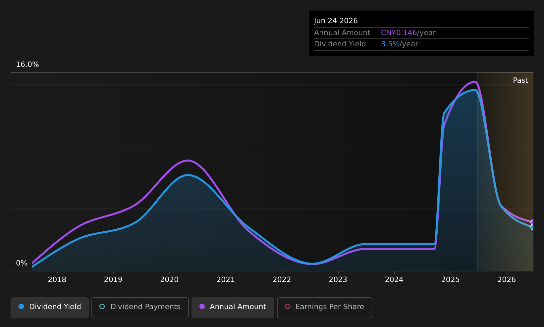Enable the Earnings Per Share series

click(x=325, y=307)
